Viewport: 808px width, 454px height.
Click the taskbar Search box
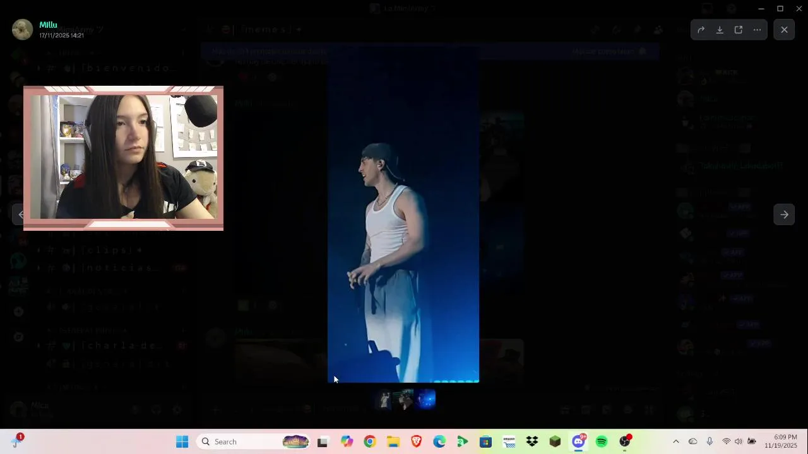(x=252, y=441)
